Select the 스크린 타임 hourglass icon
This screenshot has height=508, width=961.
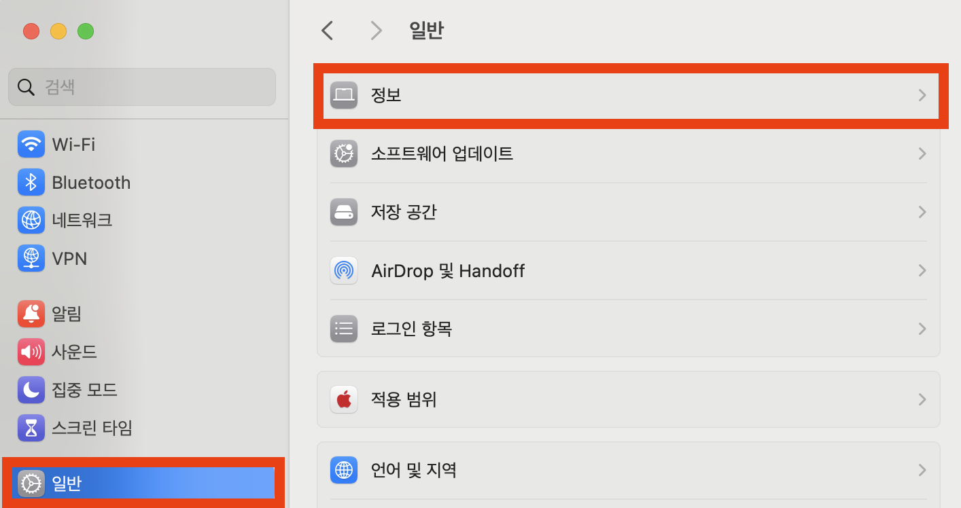[31, 428]
